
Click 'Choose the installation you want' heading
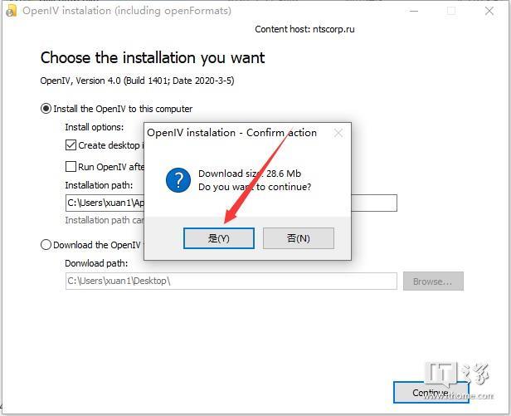click(x=153, y=58)
